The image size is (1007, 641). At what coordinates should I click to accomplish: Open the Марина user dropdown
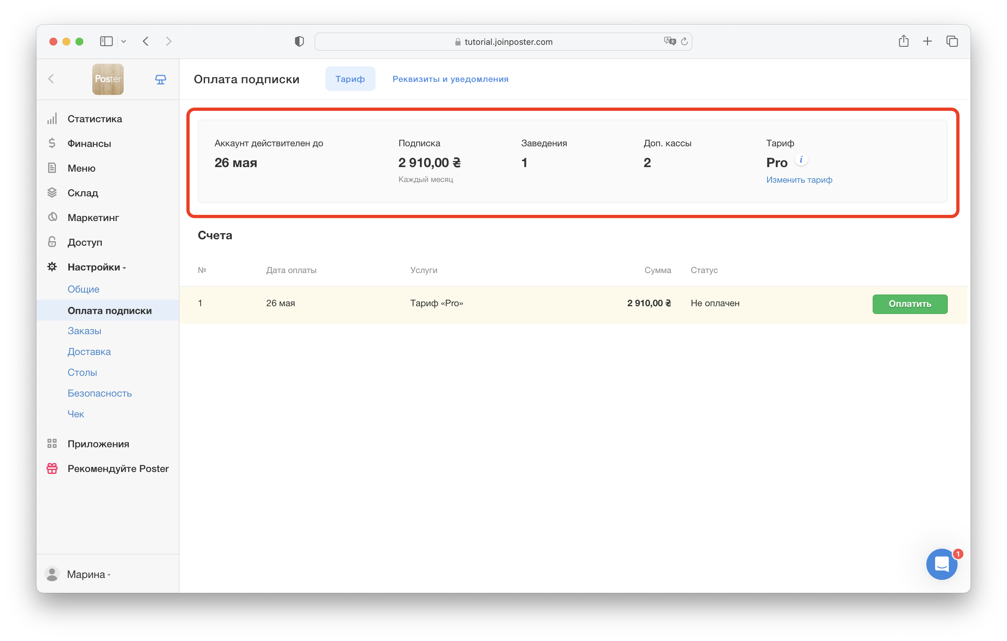click(x=86, y=574)
